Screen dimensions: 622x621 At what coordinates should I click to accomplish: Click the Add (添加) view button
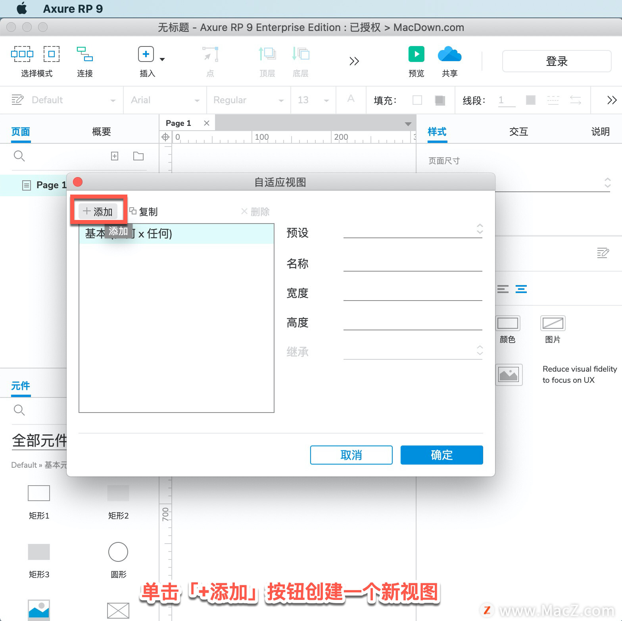pos(98,212)
